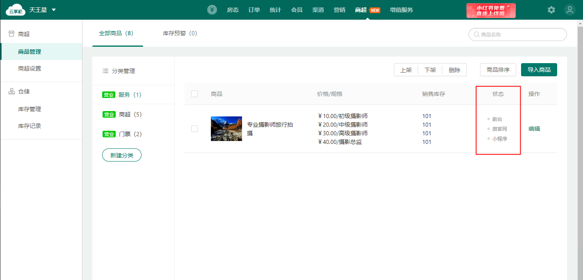Screen dimensions: 583x280
Task: Click the 新建分类 button
Action: coord(122,155)
